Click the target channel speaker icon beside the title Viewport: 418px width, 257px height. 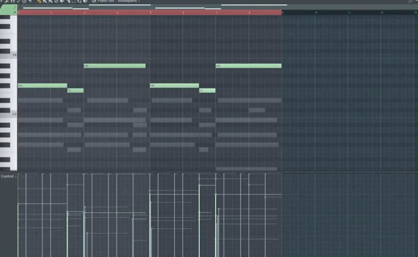pyautogui.click(x=94, y=1)
